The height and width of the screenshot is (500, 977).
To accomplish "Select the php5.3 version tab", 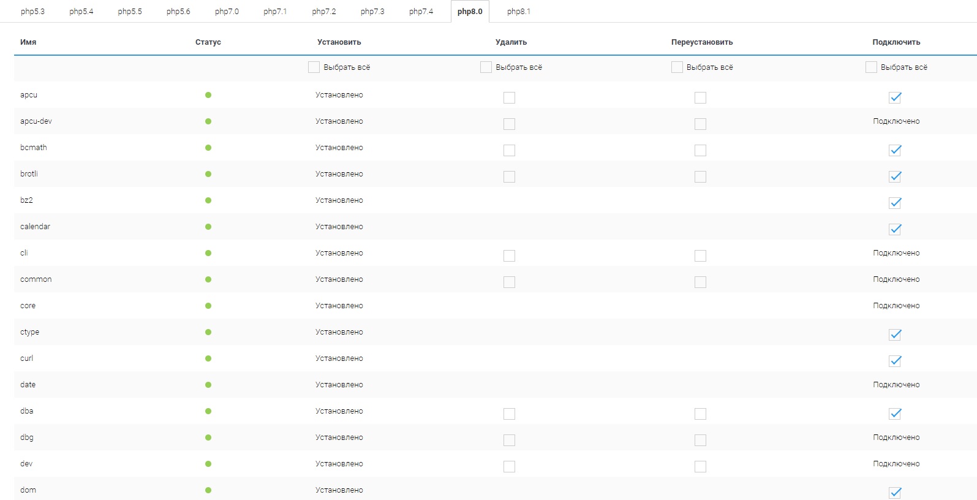I will [32, 12].
